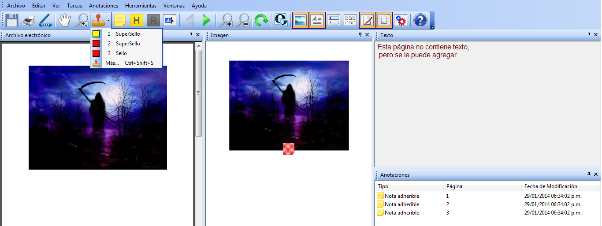Image resolution: width=602 pixels, height=226 pixels.
Task: Open the Herramientas menu
Action: pyautogui.click(x=141, y=6)
